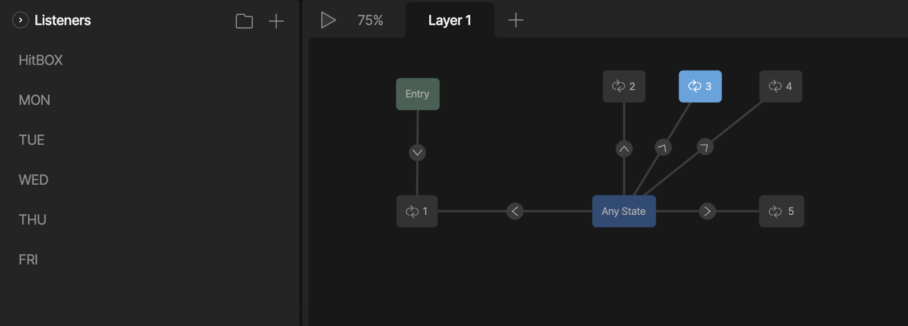Select transition arrow from Any State to 1
908x326 pixels.
click(x=515, y=211)
